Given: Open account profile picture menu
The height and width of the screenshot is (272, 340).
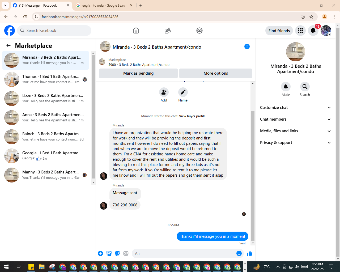Looking at the screenshot, I should pos(326,31).
